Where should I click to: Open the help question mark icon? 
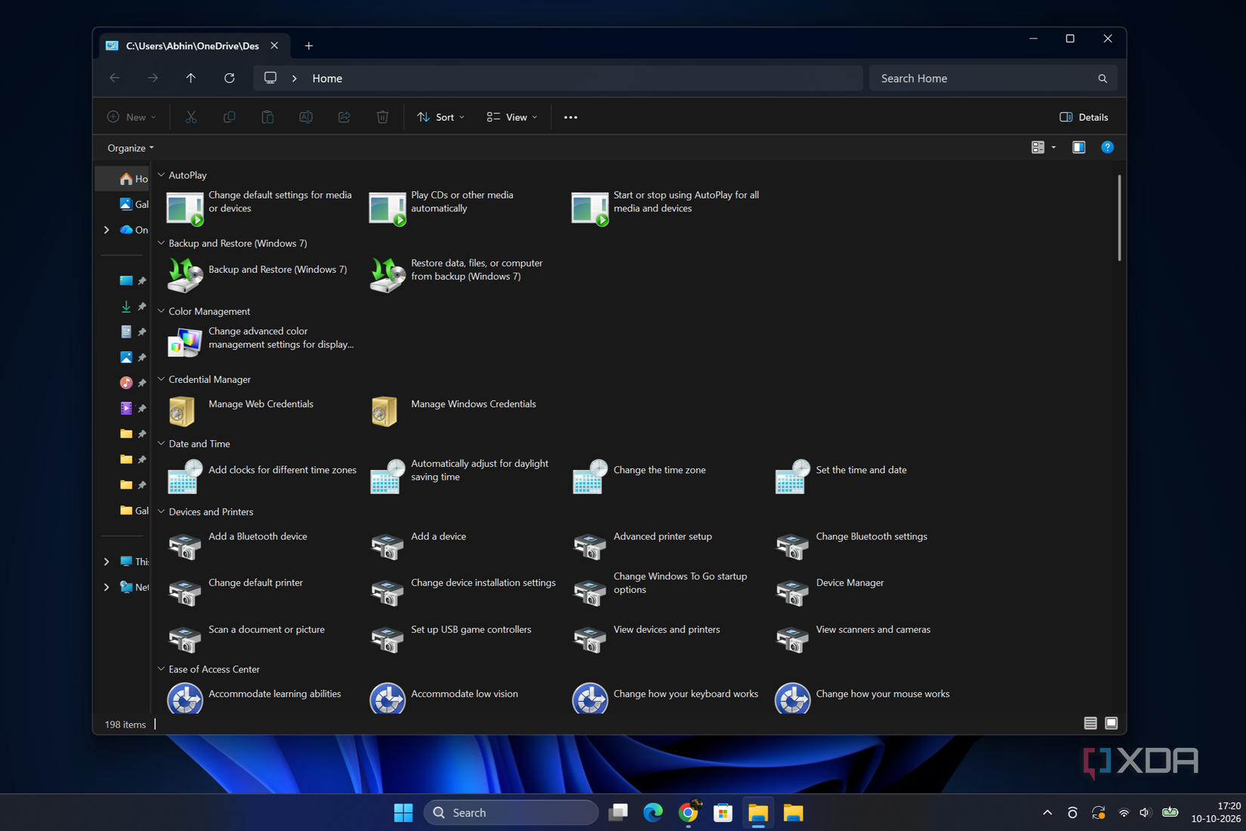(x=1107, y=147)
